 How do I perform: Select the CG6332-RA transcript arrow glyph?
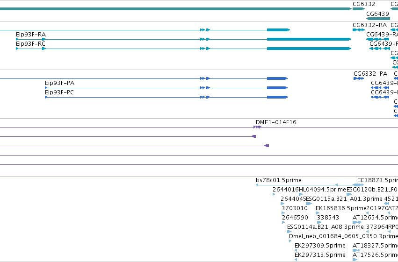click(x=359, y=30)
